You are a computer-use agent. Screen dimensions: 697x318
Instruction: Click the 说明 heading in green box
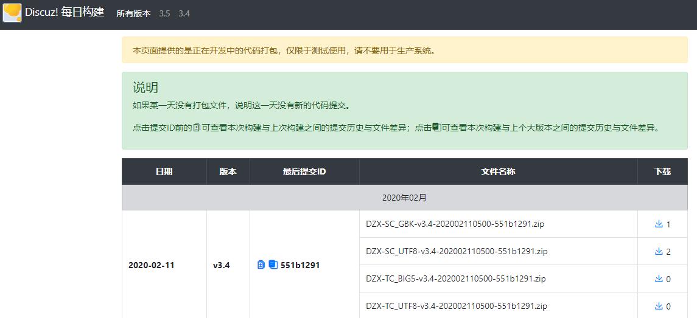tap(145, 88)
